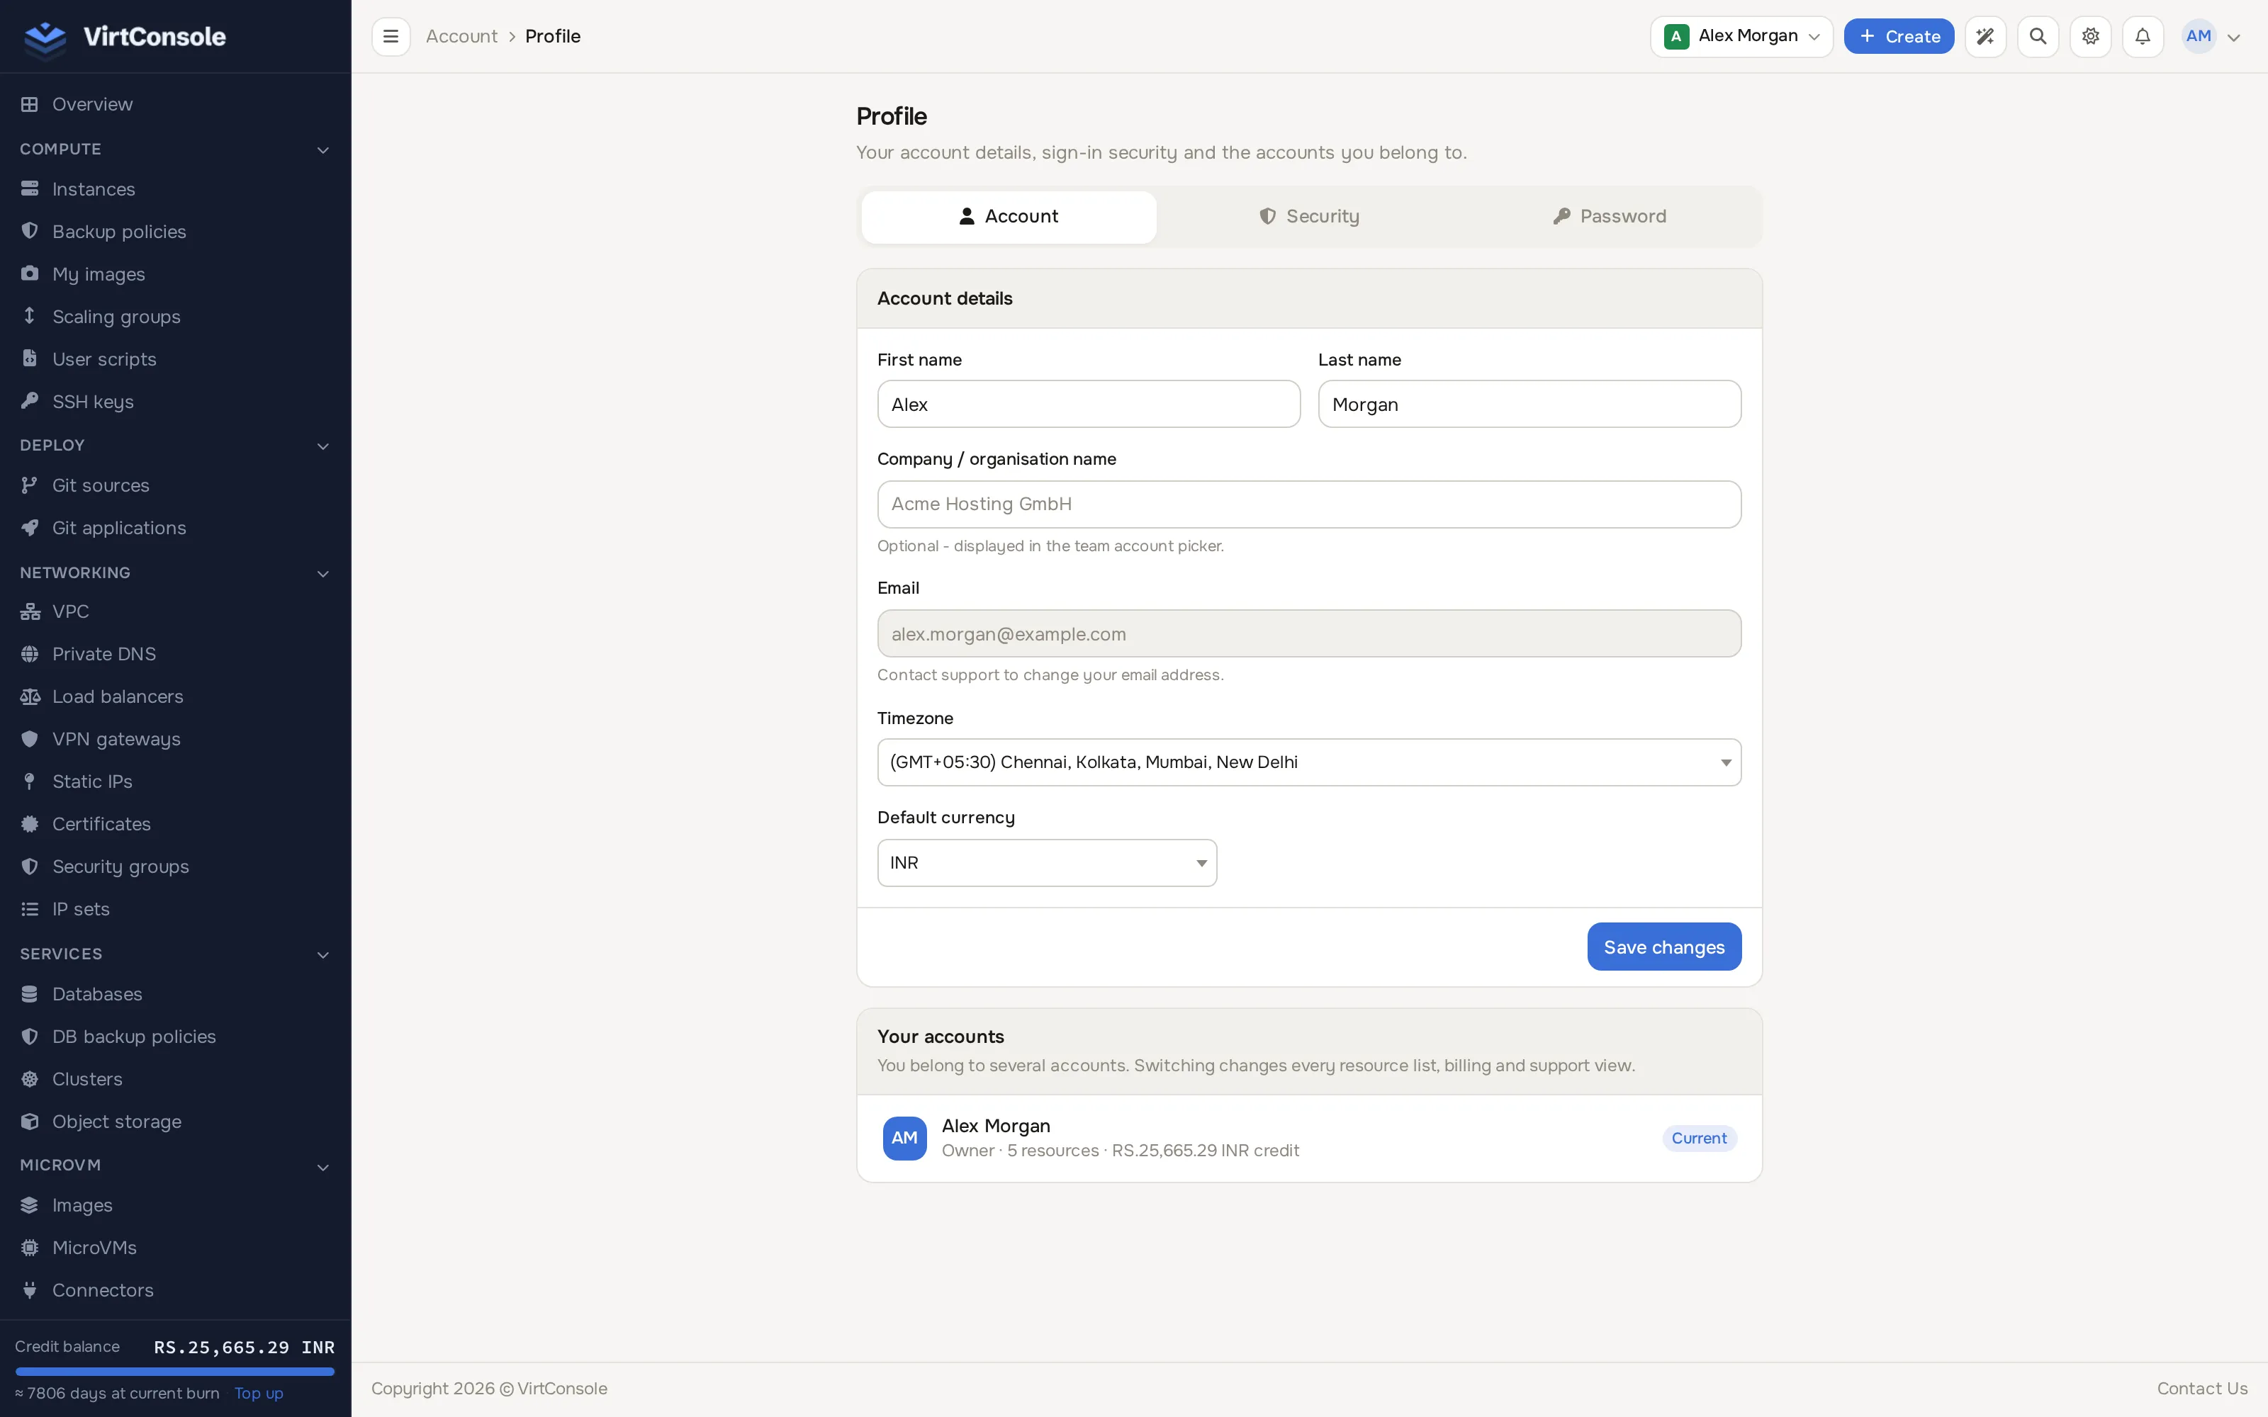Image resolution: width=2268 pixels, height=1417 pixels.
Task: Click the Top up link
Action: point(259,1393)
